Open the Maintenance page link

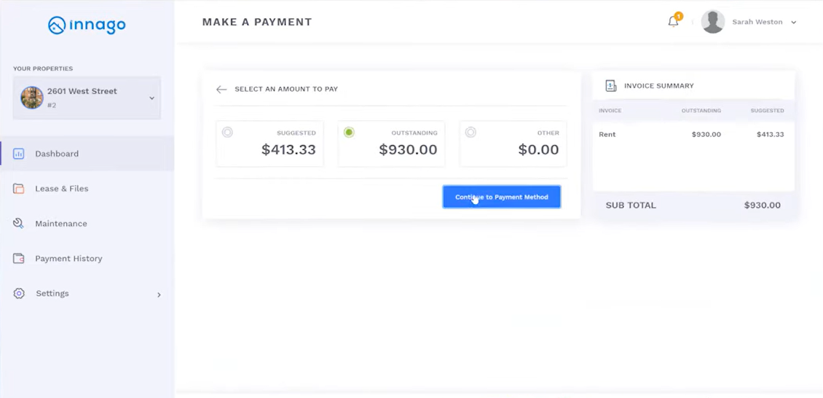[x=61, y=224]
